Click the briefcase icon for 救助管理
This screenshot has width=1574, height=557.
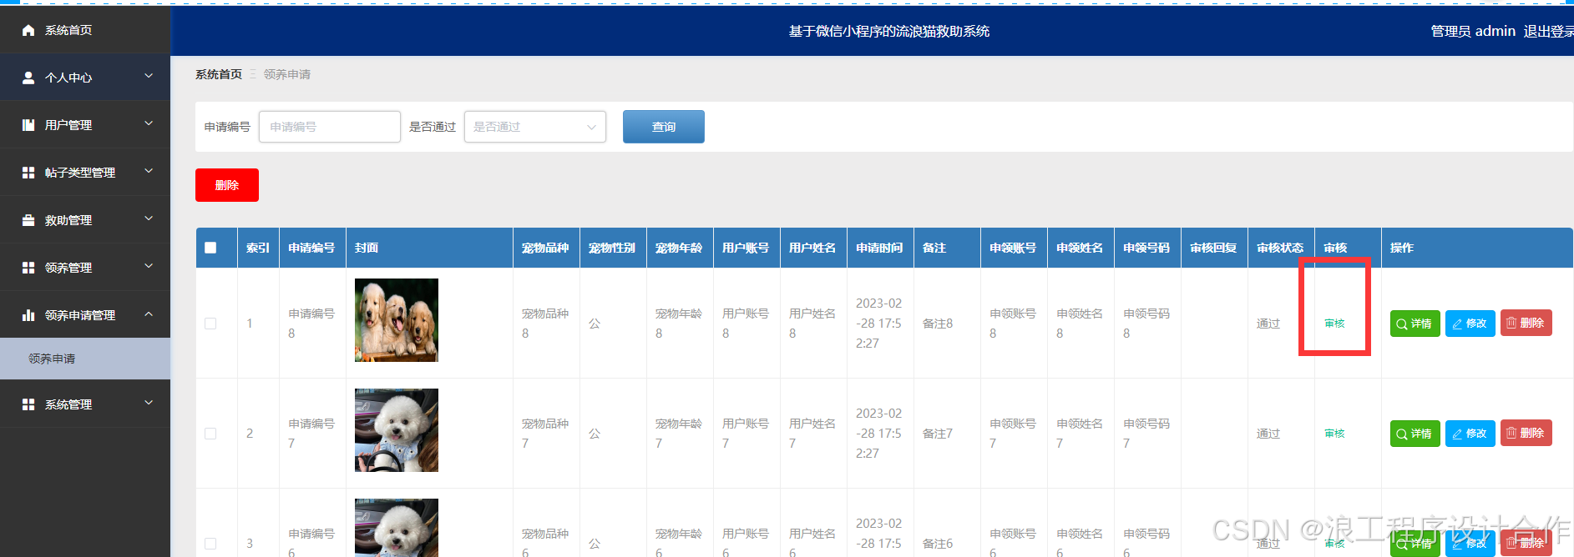click(28, 220)
